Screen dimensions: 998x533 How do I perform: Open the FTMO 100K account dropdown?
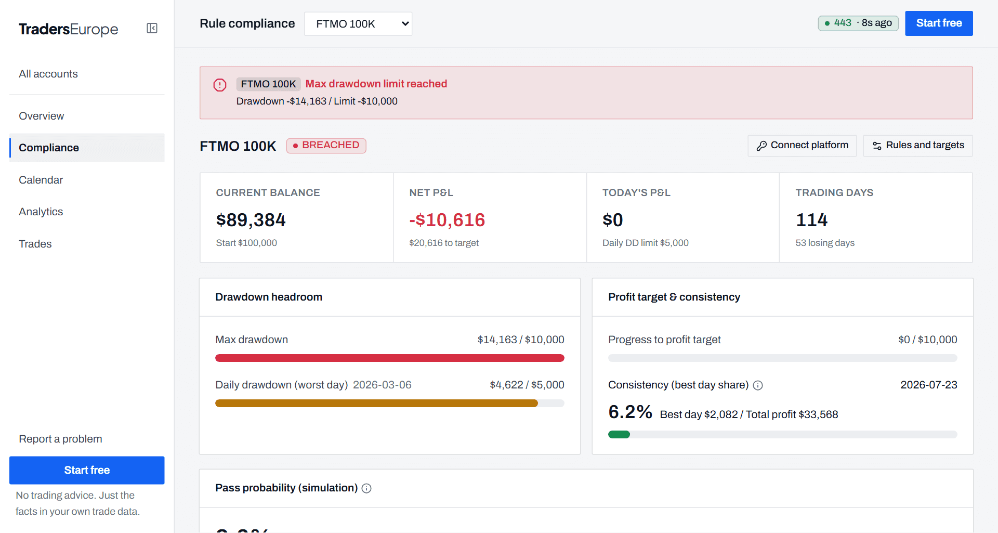click(358, 24)
